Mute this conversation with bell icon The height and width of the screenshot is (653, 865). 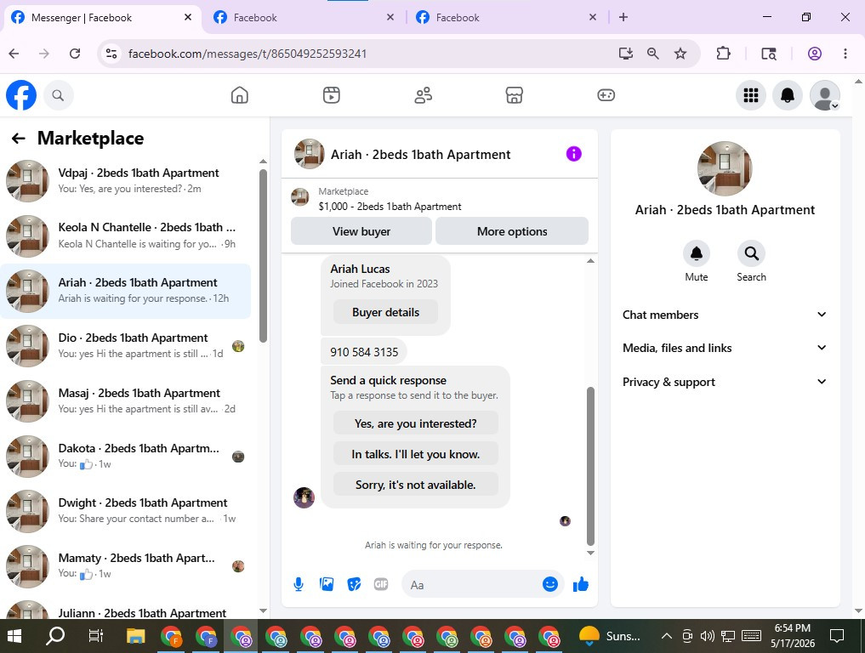coord(697,253)
